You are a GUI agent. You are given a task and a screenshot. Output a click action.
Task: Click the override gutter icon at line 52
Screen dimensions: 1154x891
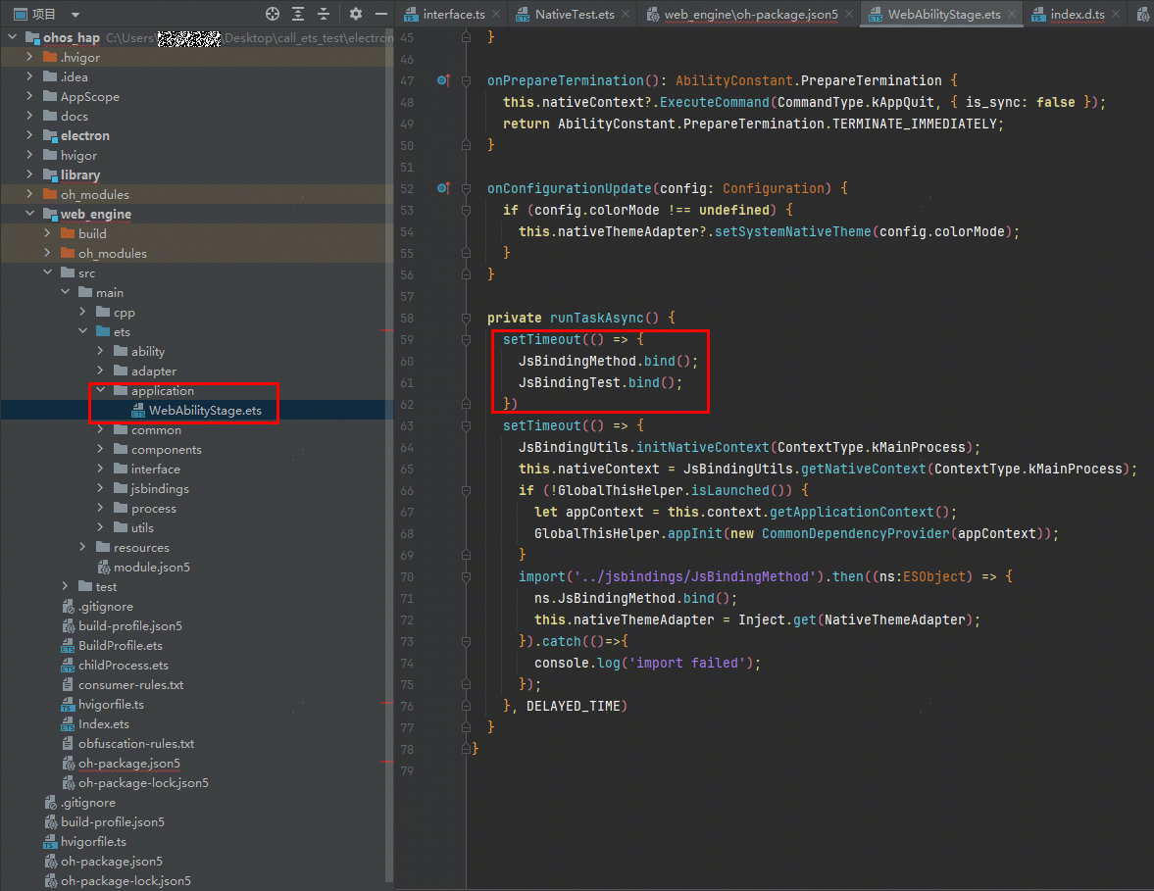(443, 188)
